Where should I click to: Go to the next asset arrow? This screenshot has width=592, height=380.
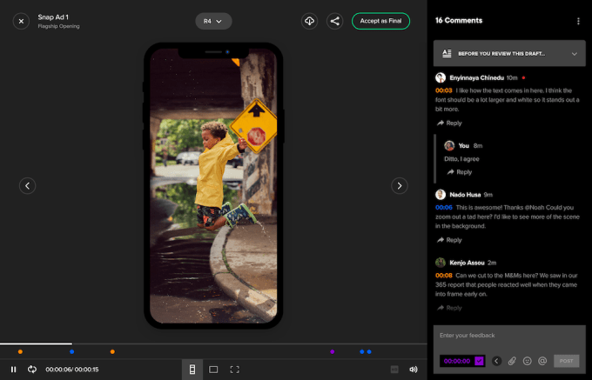pyautogui.click(x=399, y=185)
